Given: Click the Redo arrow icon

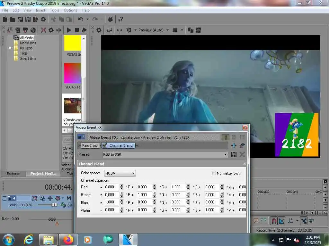Looking at the screenshot, I should [95, 19].
